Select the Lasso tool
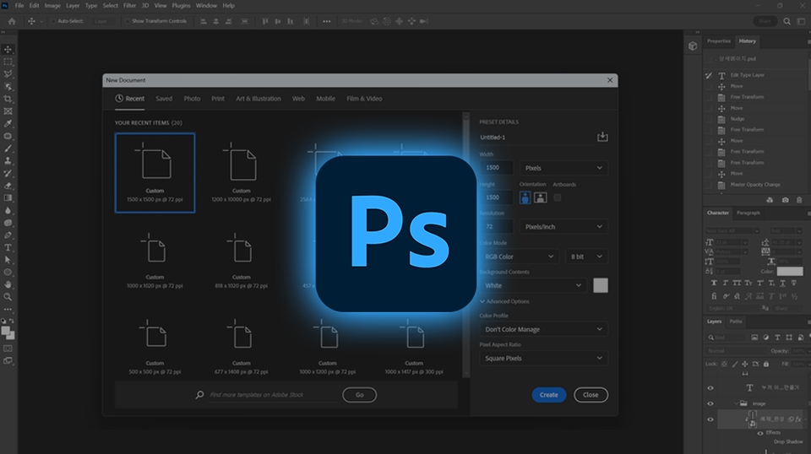This screenshot has height=454, width=811. [8, 74]
